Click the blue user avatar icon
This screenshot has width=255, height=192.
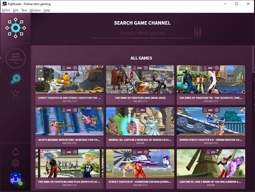click(x=16, y=178)
